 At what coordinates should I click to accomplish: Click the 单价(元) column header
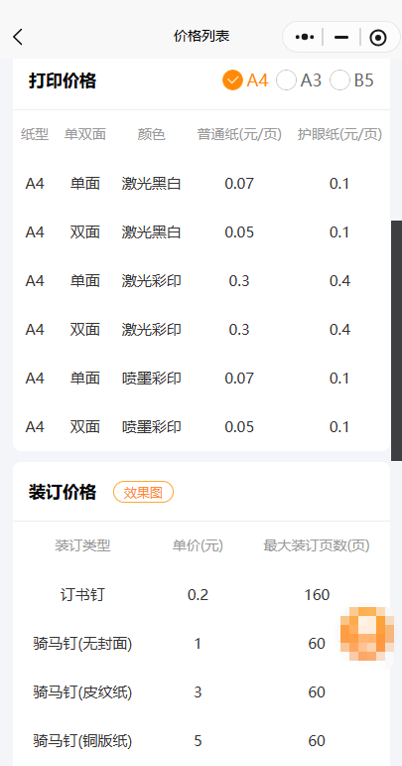tap(198, 545)
